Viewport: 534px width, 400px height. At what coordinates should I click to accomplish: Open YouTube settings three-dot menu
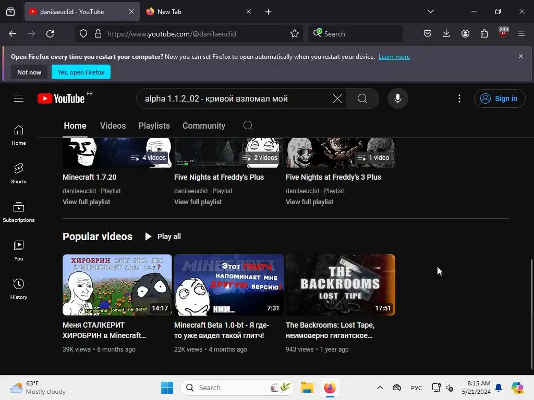[459, 98]
